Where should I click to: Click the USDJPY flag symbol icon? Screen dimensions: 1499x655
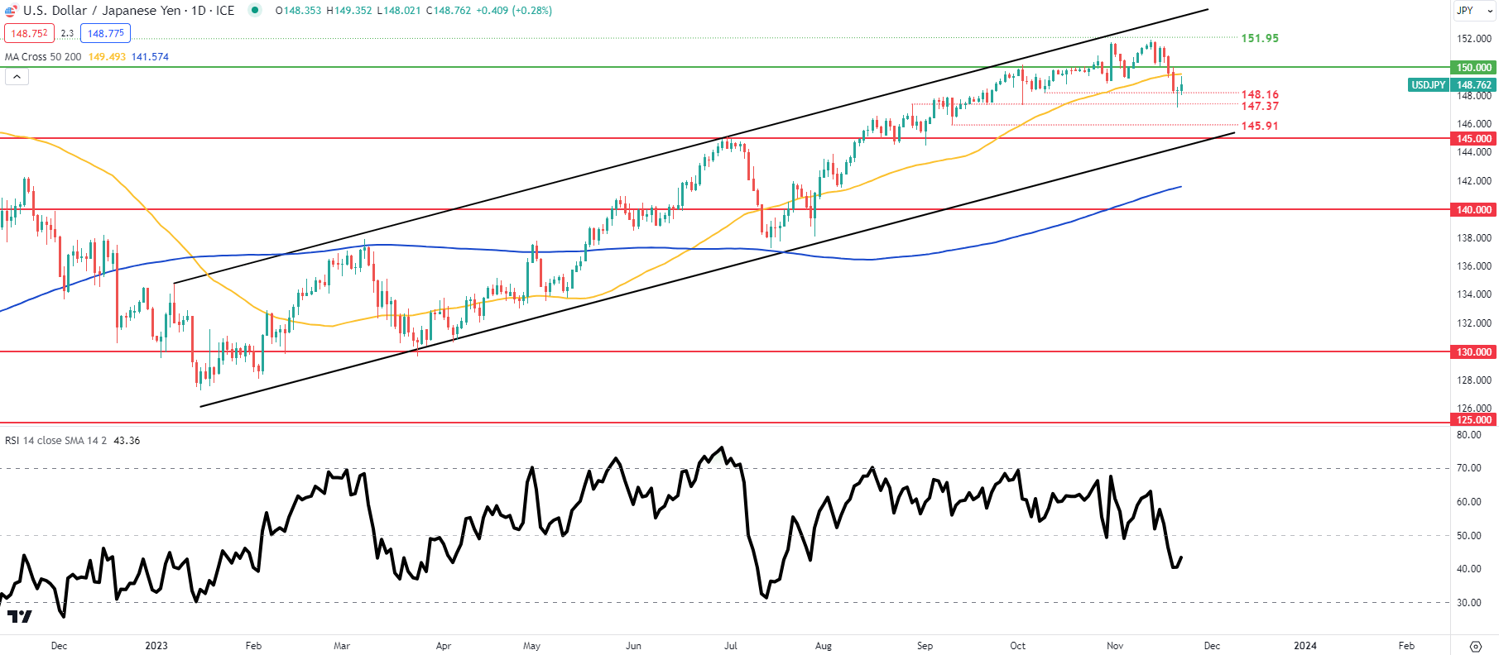(11, 11)
